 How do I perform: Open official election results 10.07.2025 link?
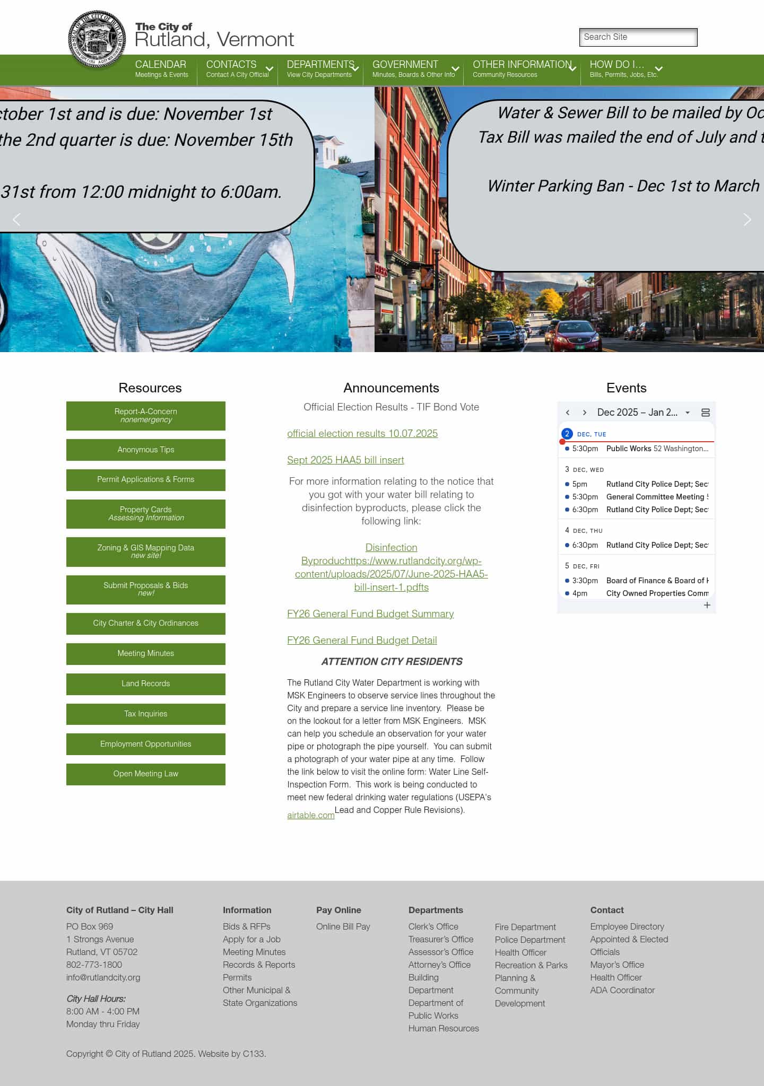click(x=362, y=433)
